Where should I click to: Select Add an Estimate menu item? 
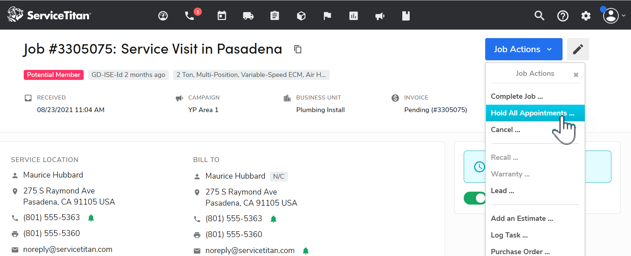tap(535, 218)
